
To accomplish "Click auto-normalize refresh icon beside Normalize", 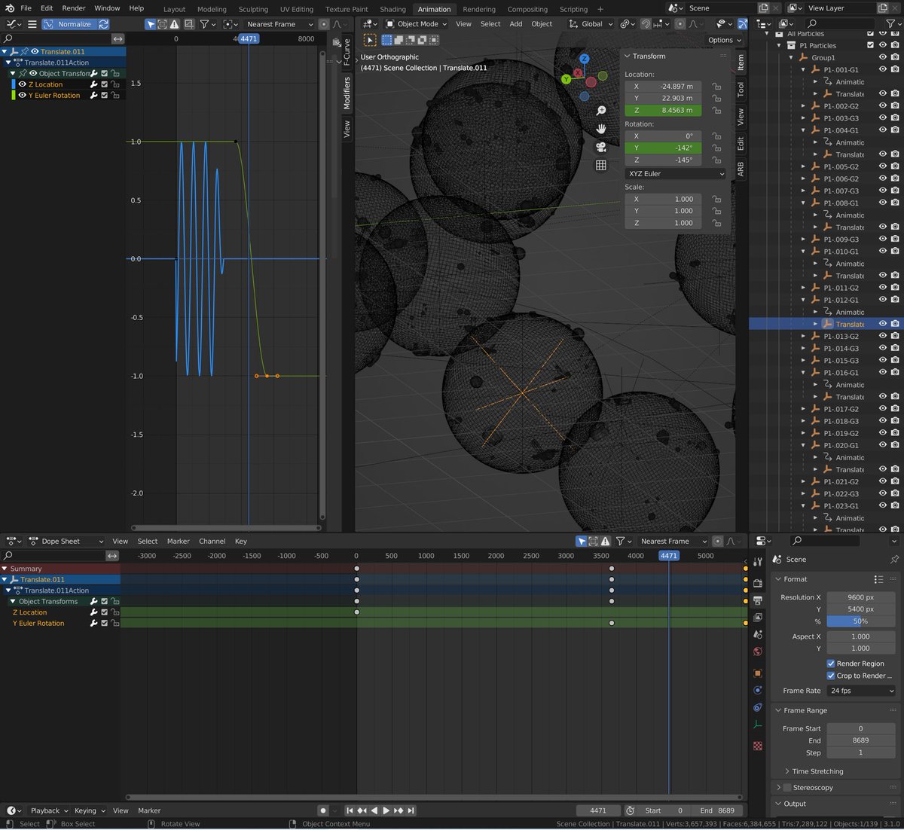I will point(103,24).
